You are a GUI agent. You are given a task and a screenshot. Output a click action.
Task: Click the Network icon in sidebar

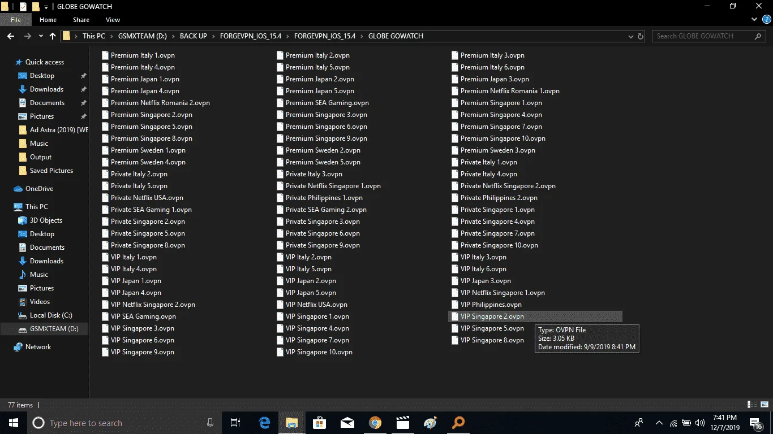pyautogui.click(x=18, y=347)
